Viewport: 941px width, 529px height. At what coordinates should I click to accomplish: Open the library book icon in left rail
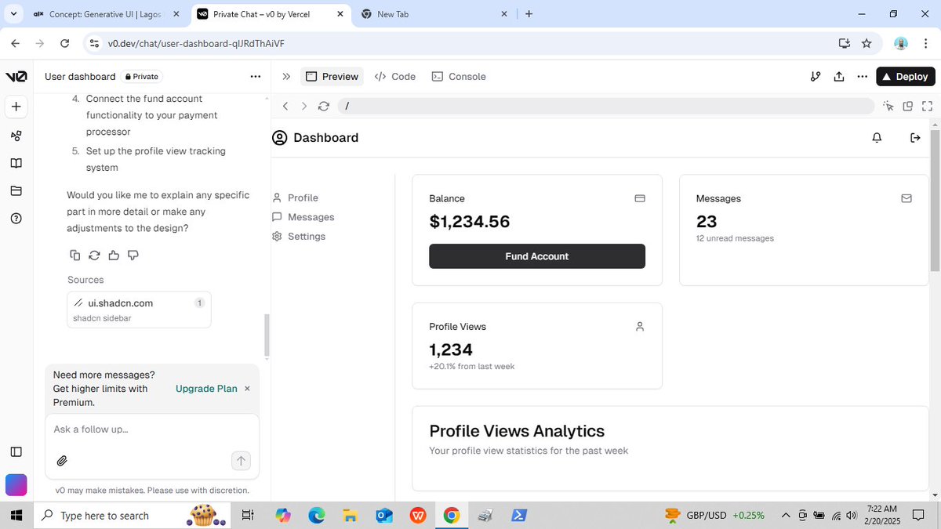(16, 163)
